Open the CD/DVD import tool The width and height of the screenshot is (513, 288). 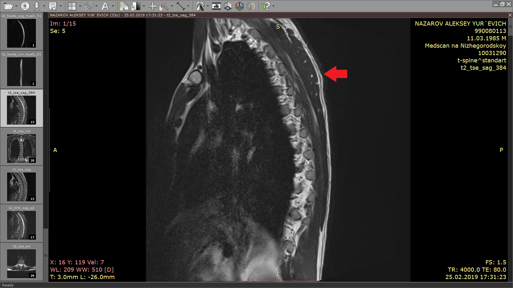(25, 6)
